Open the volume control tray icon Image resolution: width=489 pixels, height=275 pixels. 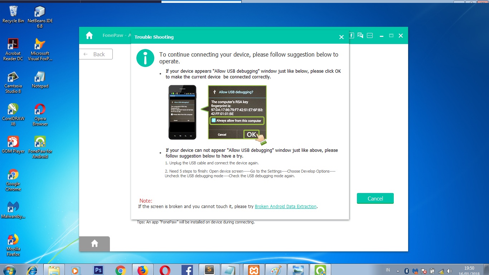click(x=449, y=271)
